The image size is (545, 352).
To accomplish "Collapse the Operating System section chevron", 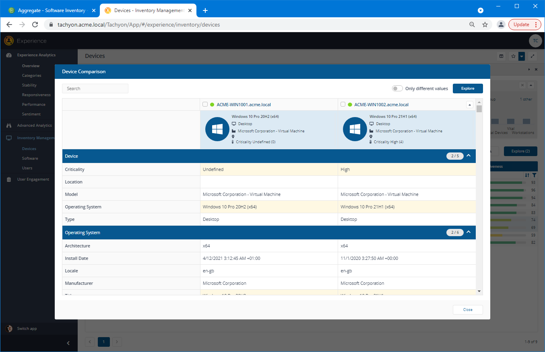I will pyautogui.click(x=469, y=233).
